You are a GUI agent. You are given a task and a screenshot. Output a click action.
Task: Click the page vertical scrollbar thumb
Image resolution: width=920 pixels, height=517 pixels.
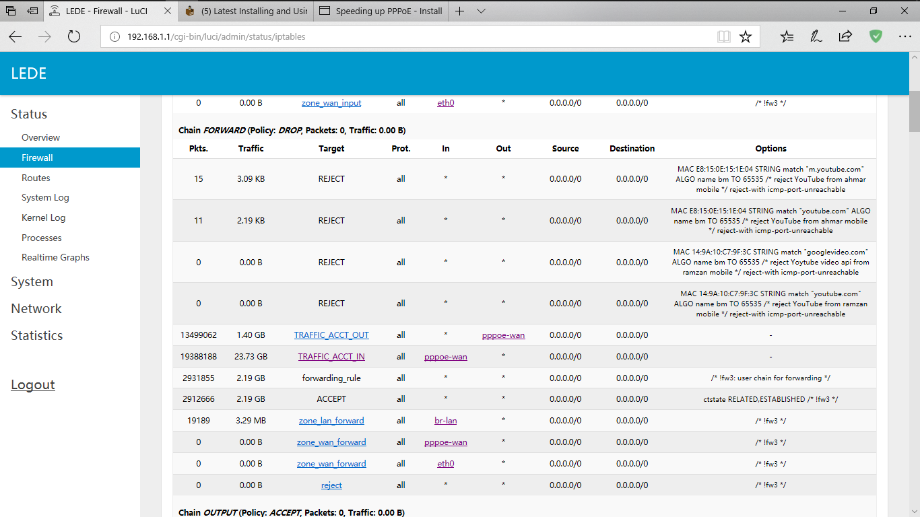(x=914, y=111)
